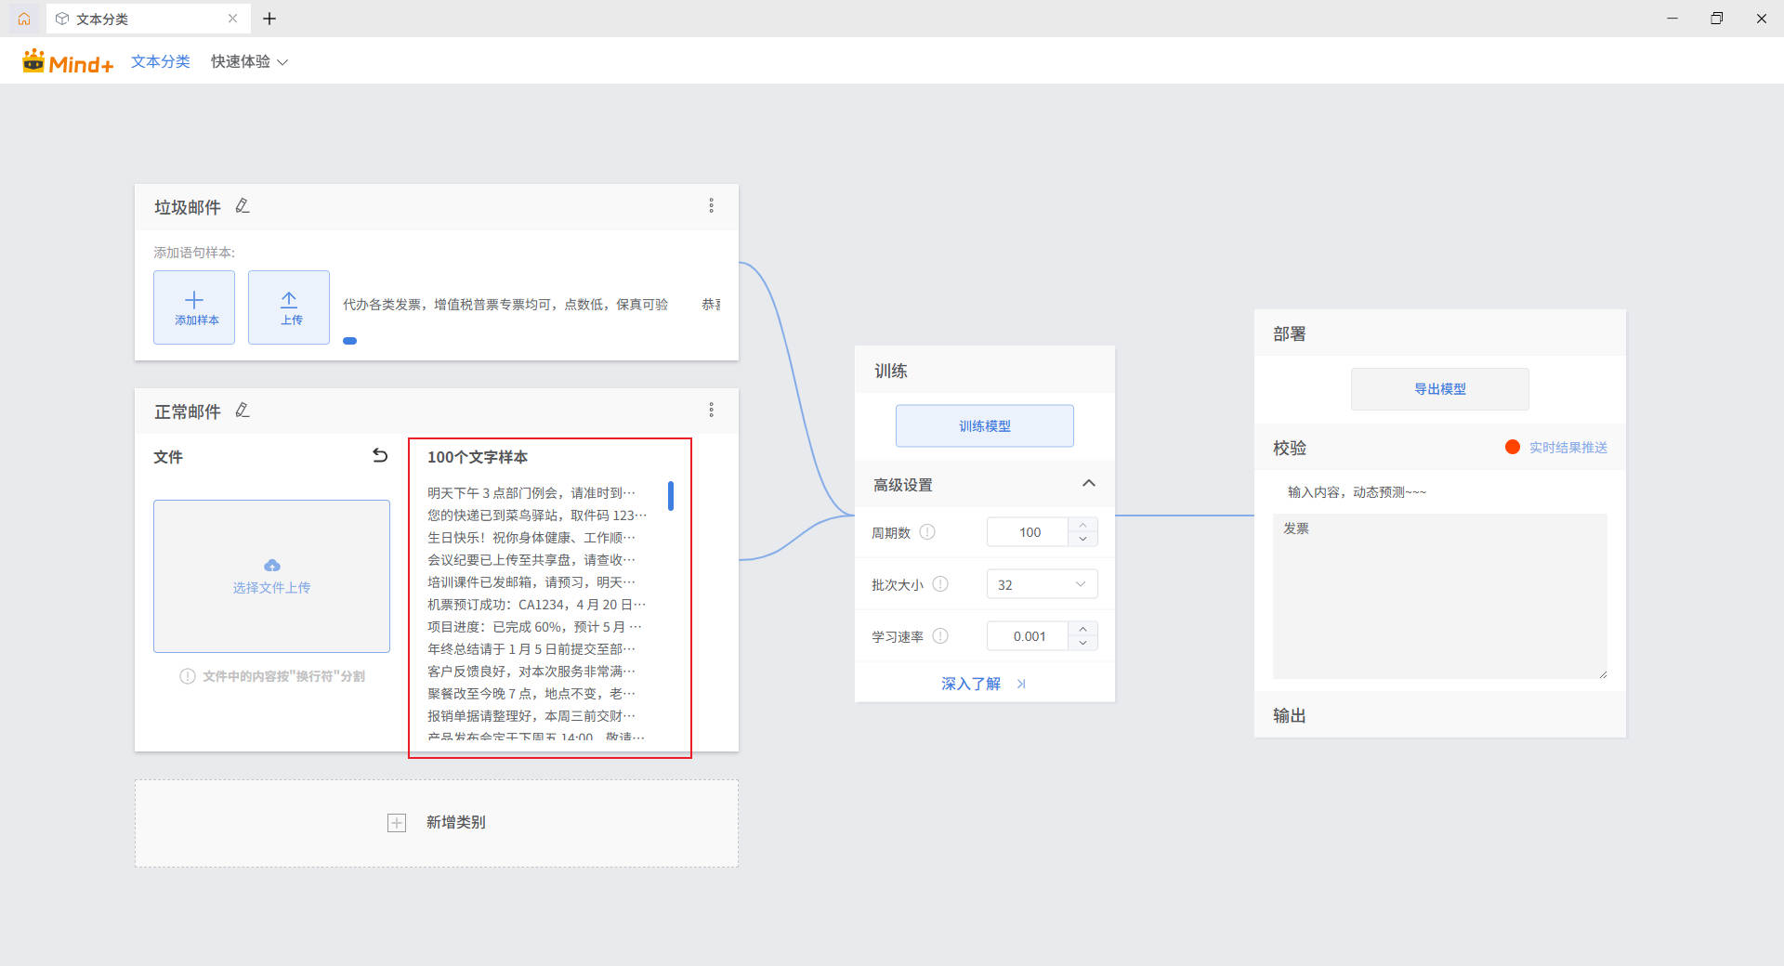The width and height of the screenshot is (1784, 966).
Task: Open the 快速体验 dropdown menu
Action: click(249, 61)
